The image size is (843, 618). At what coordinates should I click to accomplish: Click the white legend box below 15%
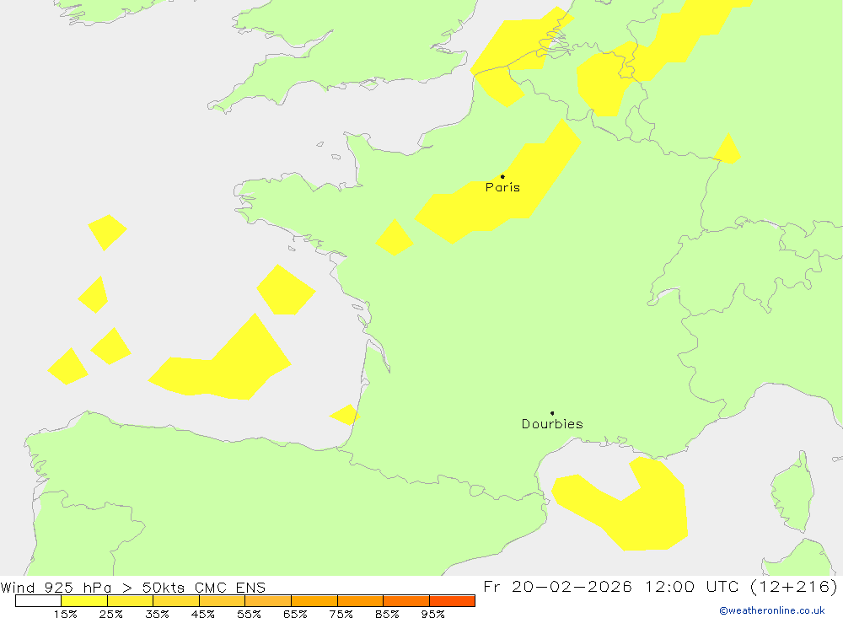click(x=38, y=601)
